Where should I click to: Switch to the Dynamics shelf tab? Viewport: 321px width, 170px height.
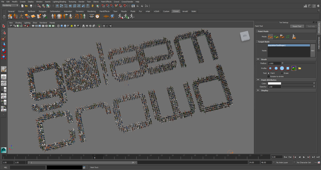[79, 11]
